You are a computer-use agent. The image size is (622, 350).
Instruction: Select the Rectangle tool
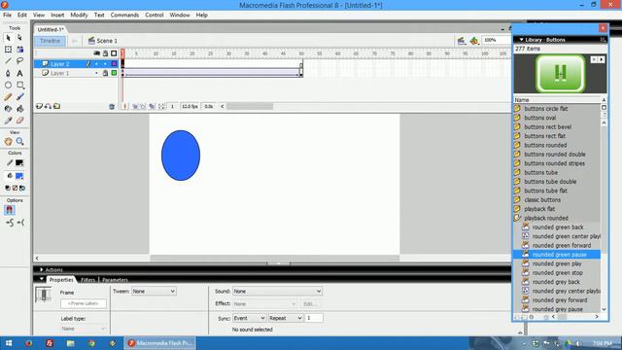(19, 85)
